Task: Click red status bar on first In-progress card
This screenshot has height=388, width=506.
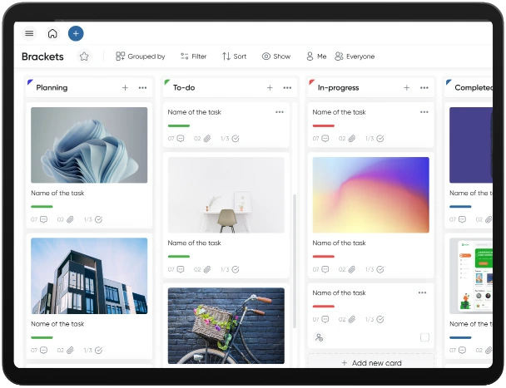Action: click(323, 126)
